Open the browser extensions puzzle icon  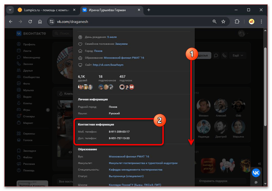[237, 22]
